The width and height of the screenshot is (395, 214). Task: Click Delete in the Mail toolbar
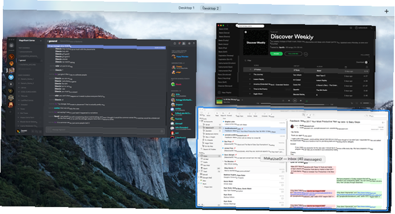pyautogui.click(x=256, y=115)
